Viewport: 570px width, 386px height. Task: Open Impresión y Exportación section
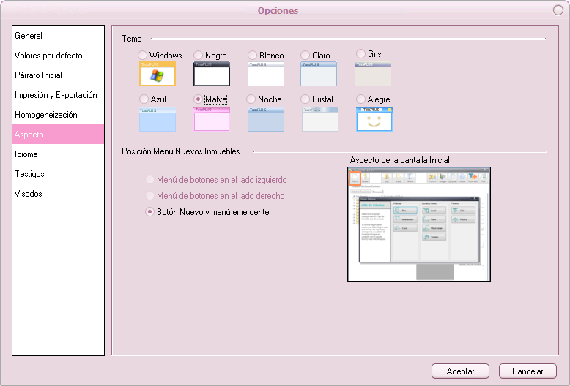point(56,95)
